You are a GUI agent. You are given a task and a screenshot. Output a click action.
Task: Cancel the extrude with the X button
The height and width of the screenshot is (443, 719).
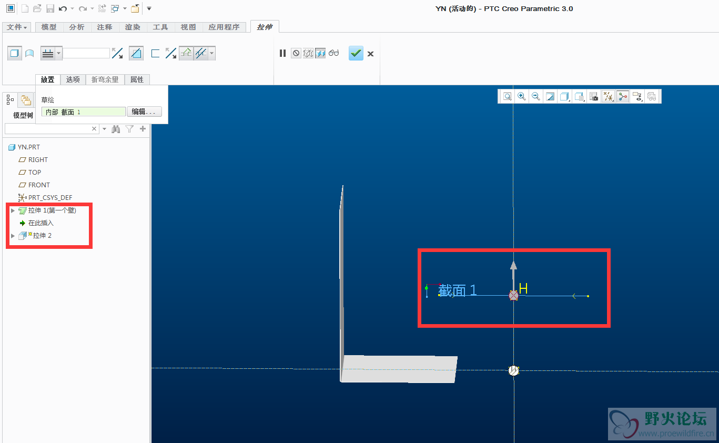pos(370,54)
